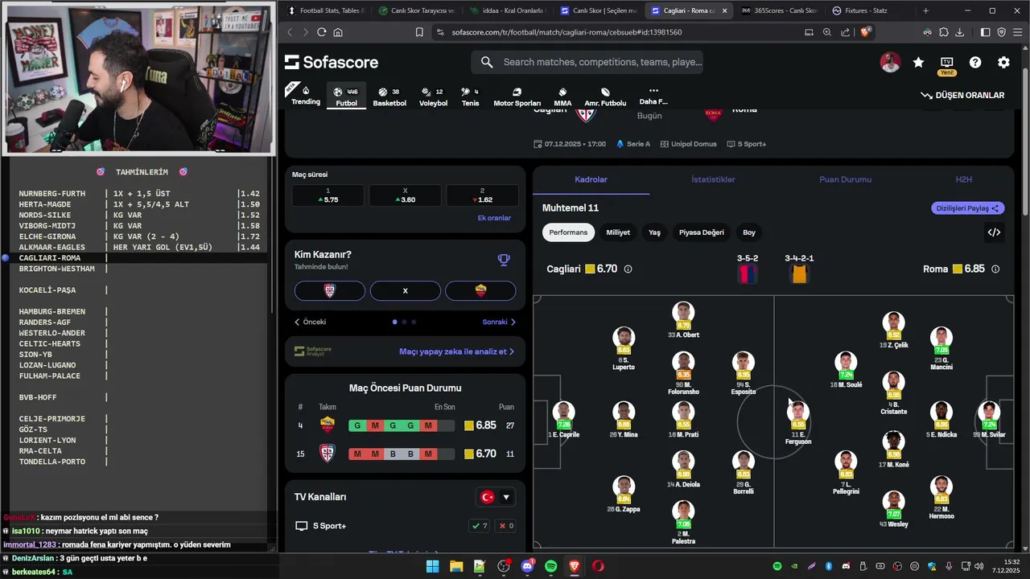Screen dimensions: 1030x579
Task: View Cagliari jersey under 3-5-2 formation
Action: (748, 274)
